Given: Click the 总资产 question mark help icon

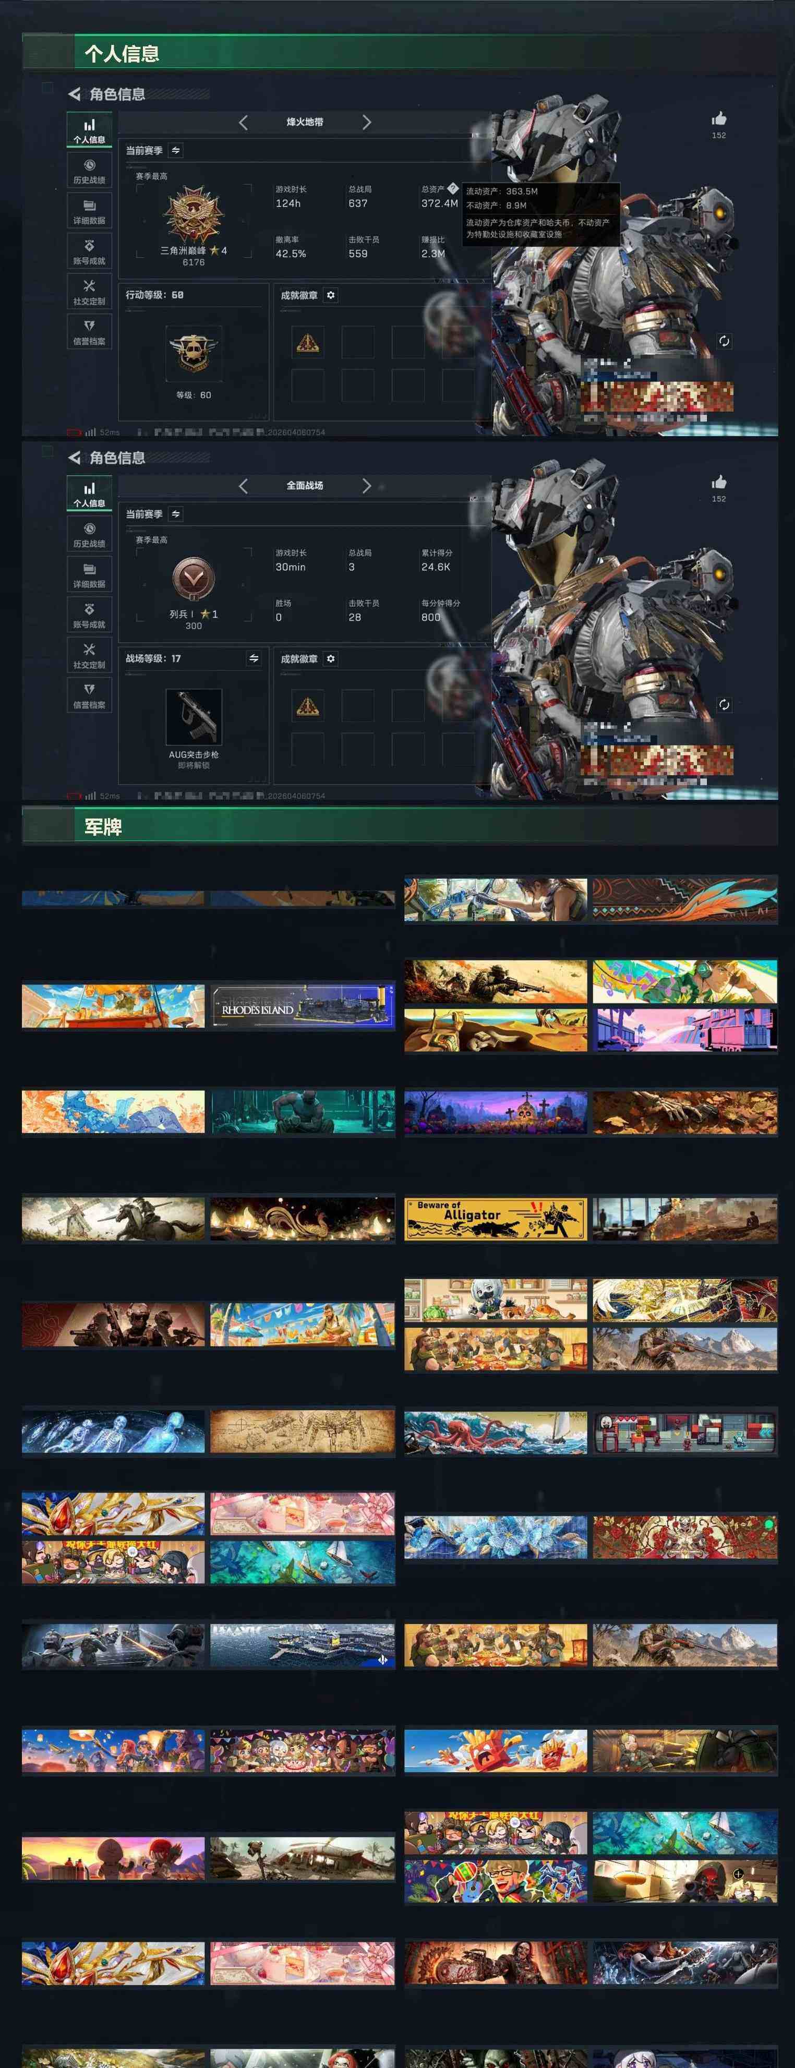Looking at the screenshot, I should pyautogui.click(x=452, y=189).
